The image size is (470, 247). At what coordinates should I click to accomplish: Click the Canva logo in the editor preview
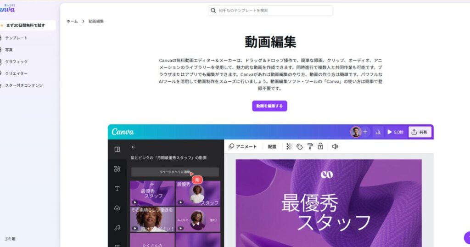point(123,132)
